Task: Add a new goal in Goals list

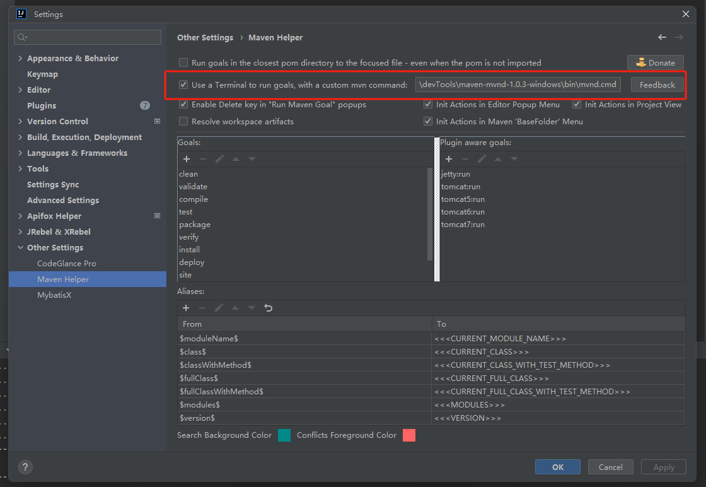Action: coord(187,159)
